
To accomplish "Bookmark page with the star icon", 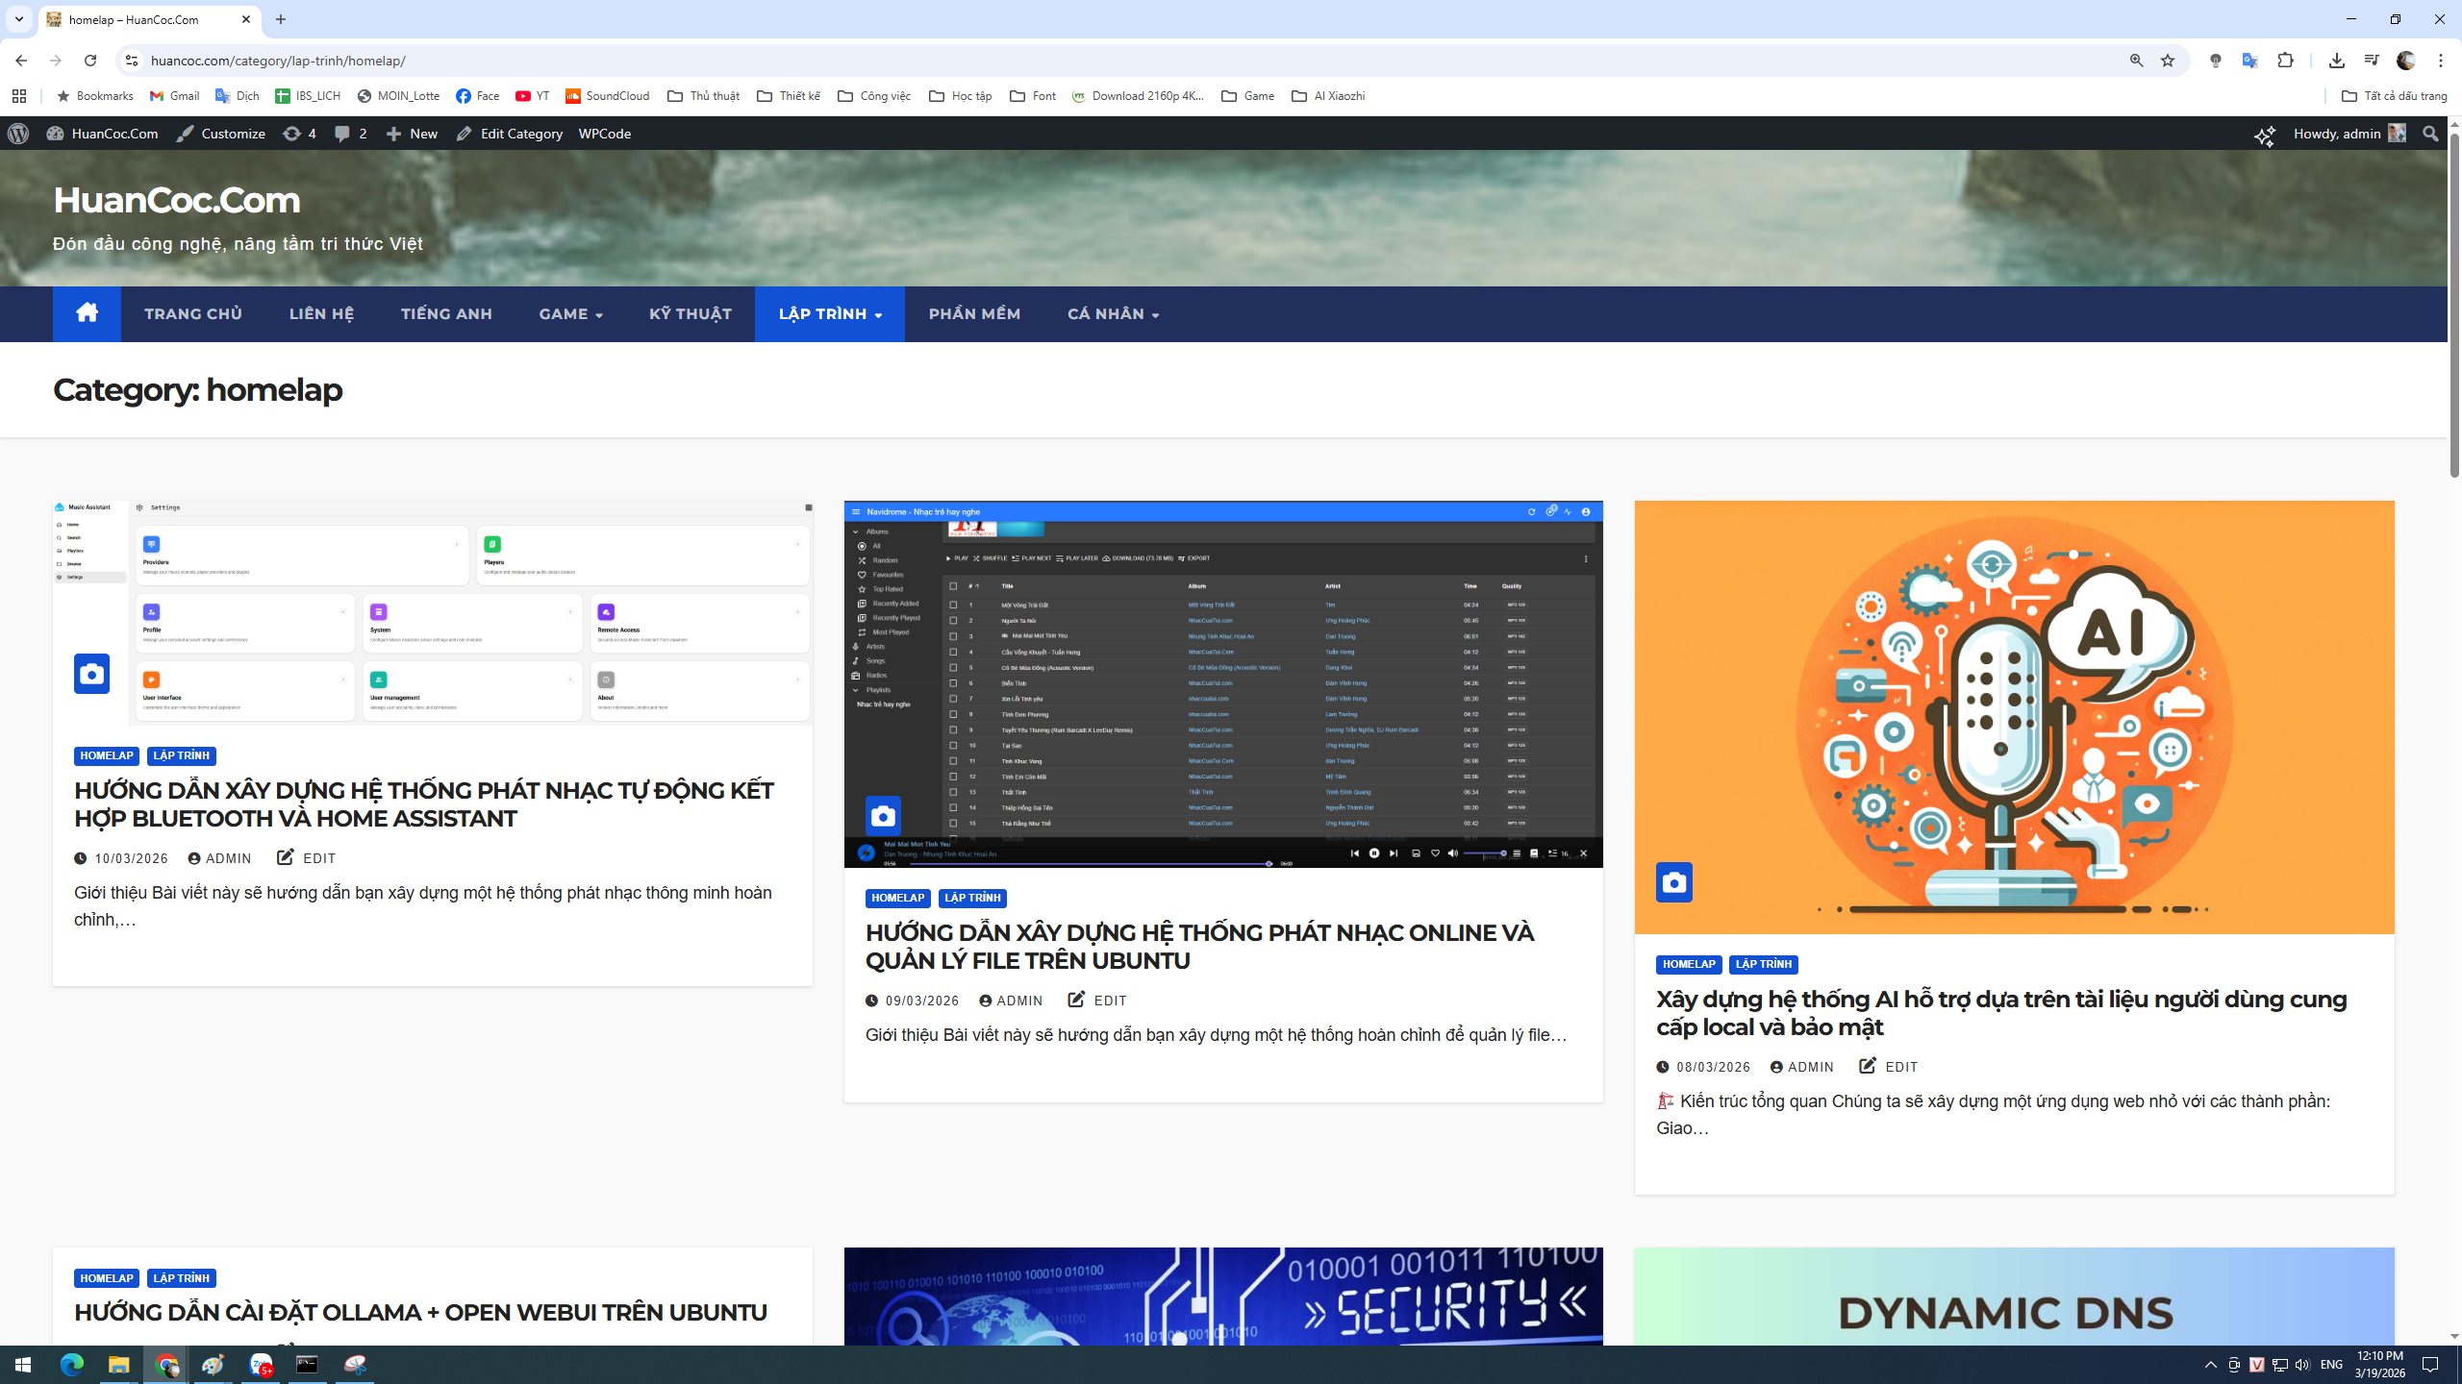I will click(2168, 61).
